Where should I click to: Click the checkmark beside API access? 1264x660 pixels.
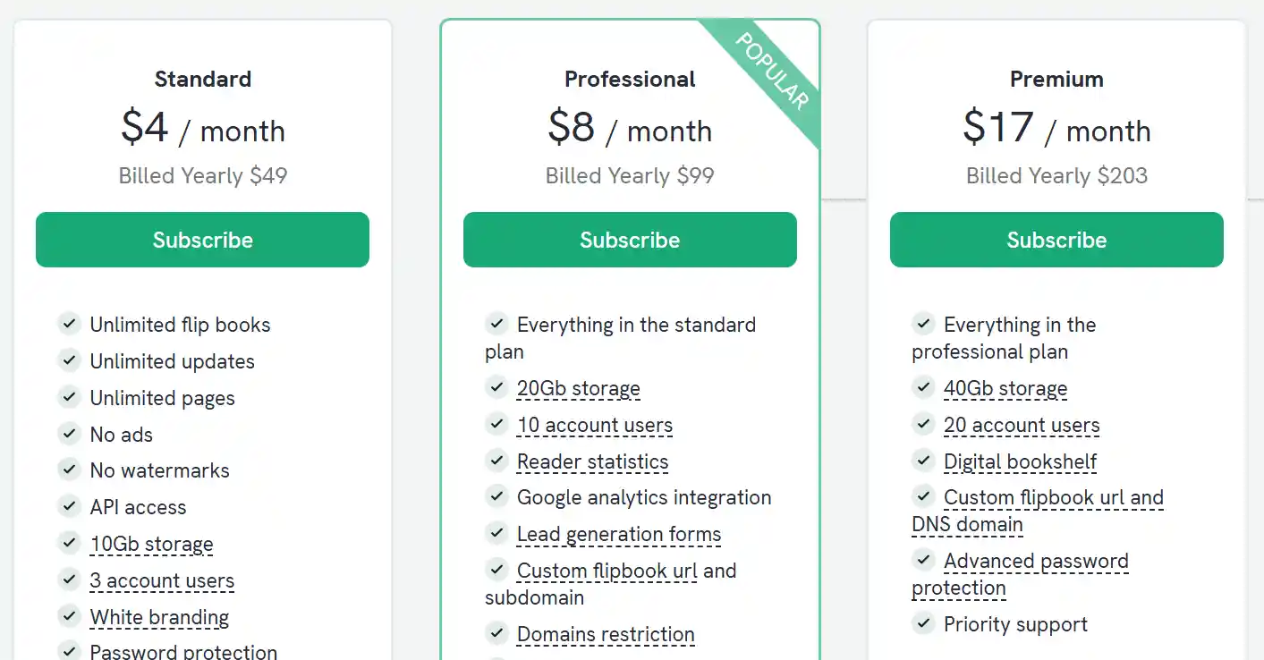(69, 506)
